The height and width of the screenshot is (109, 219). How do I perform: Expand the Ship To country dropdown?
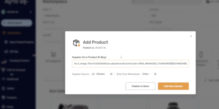[95, 16]
